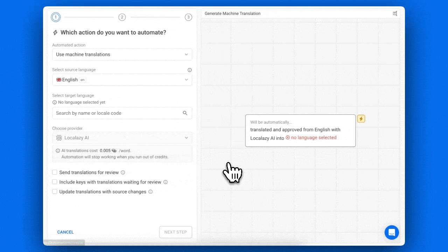The width and height of the screenshot is (448, 252).
Task: Click the top-right canvas layout icon
Action: 395,14
